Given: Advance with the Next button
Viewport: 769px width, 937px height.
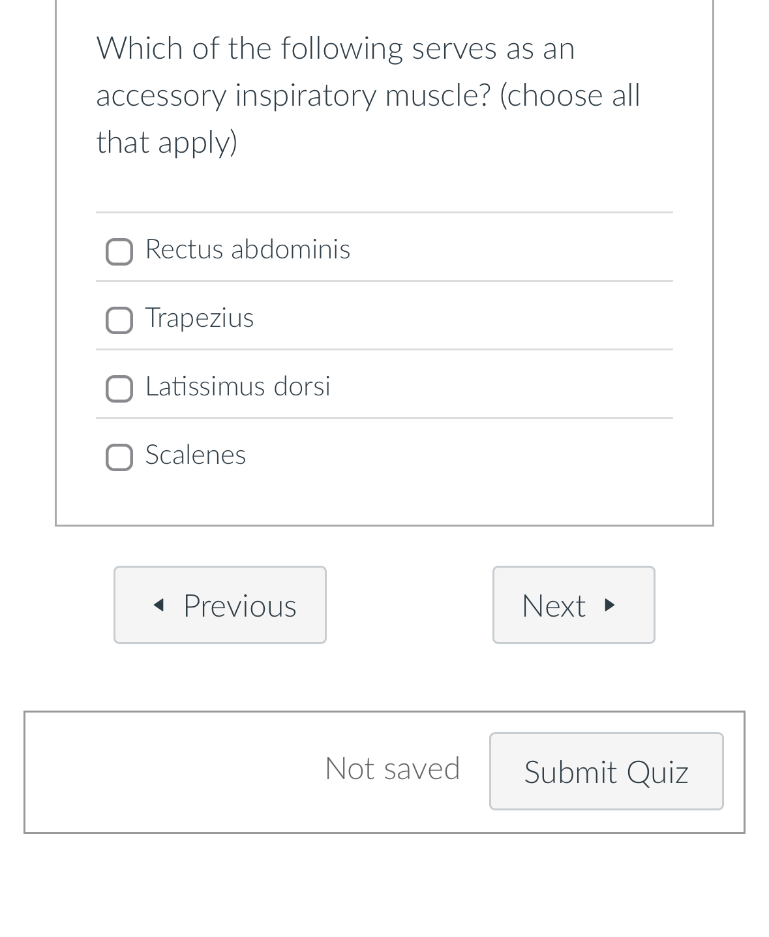Looking at the screenshot, I should coord(573,605).
